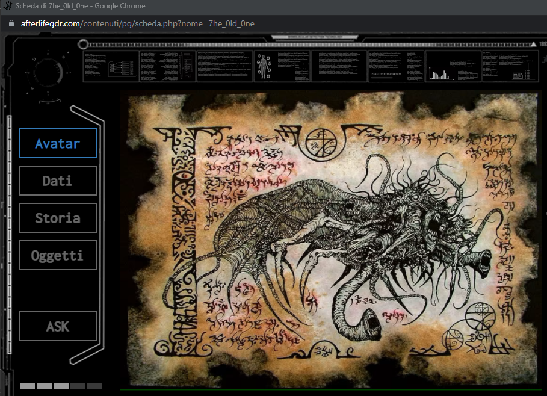The width and height of the screenshot is (547, 396).
Task: Switch to the Storia tab
Action: coord(58,218)
